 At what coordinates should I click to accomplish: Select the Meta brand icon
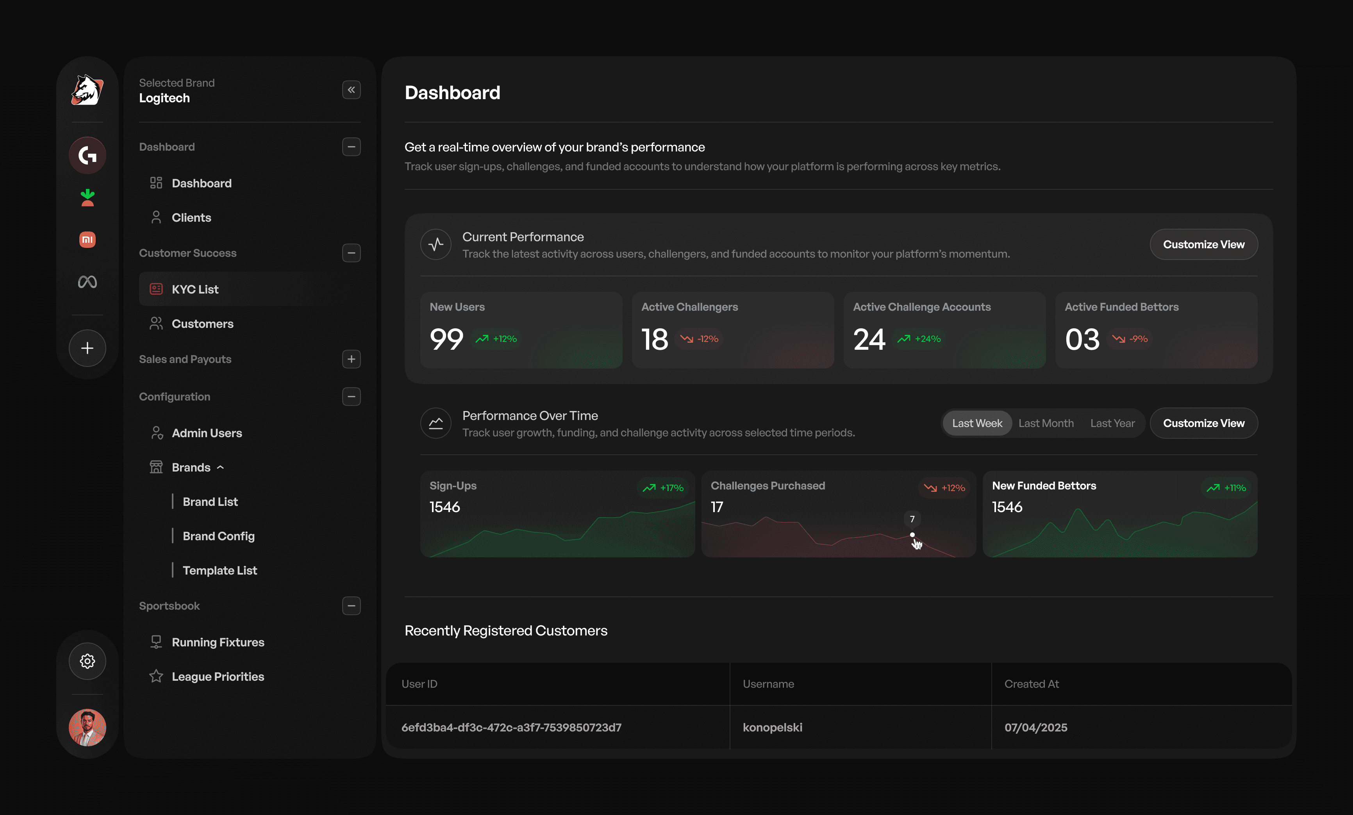click(87, 281)
